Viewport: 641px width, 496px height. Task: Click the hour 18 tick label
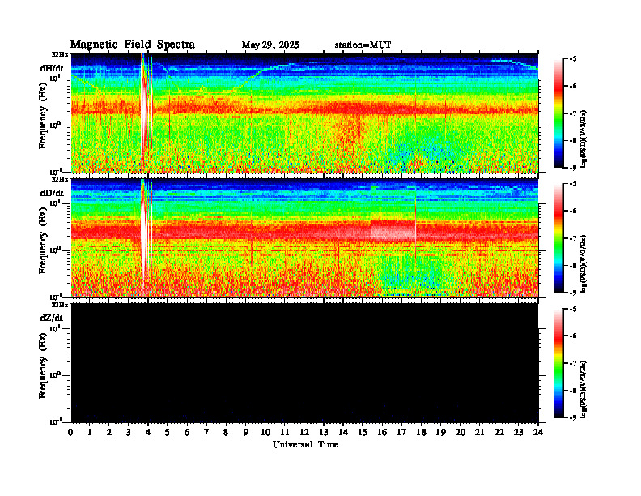(421, 432)
